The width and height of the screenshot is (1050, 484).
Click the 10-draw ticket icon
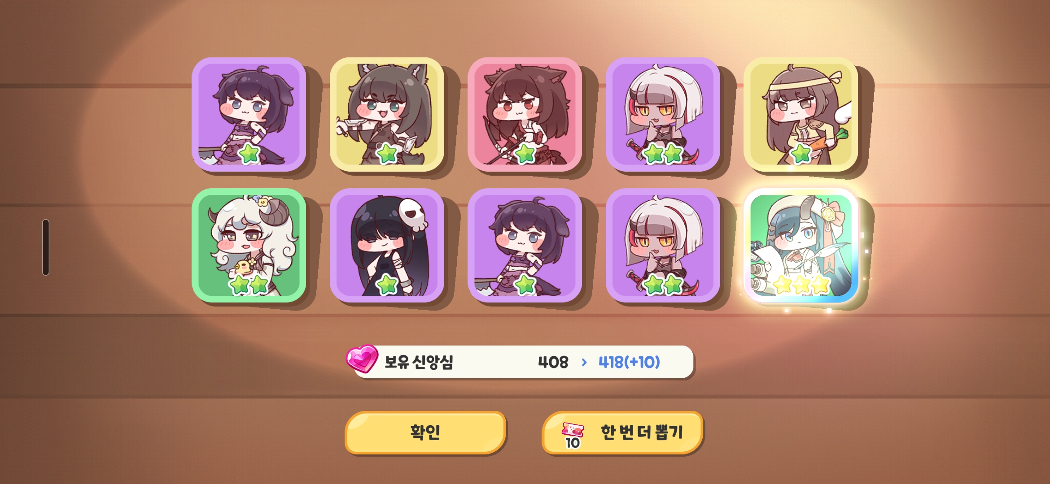(x=573, y=435)
